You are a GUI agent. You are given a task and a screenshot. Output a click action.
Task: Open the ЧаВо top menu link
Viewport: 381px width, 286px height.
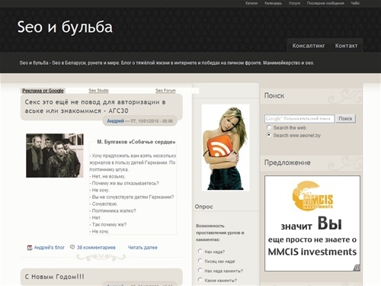[x=355, y=3]
